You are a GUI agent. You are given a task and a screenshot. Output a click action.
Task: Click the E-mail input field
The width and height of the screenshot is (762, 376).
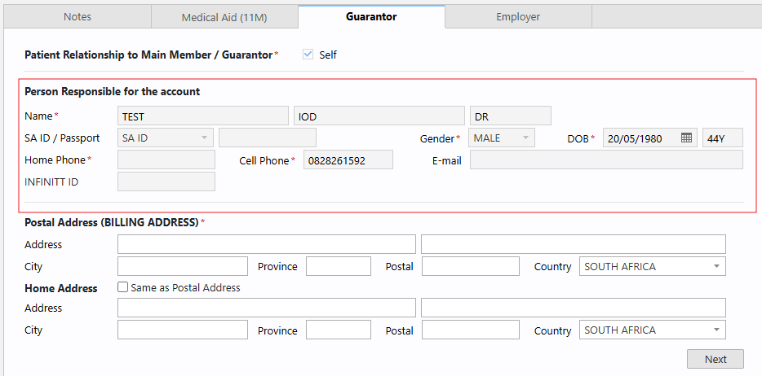click(x=606, y=160)
